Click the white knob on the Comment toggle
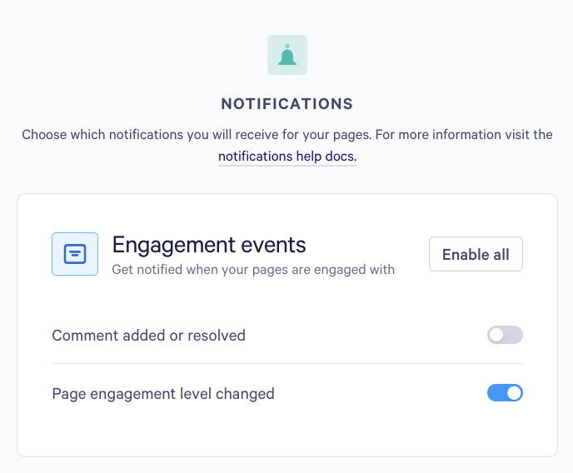The image size is (573, 473). coord(496,335)
